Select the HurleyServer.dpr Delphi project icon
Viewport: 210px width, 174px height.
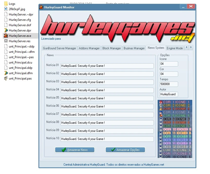tap(6, 30)
